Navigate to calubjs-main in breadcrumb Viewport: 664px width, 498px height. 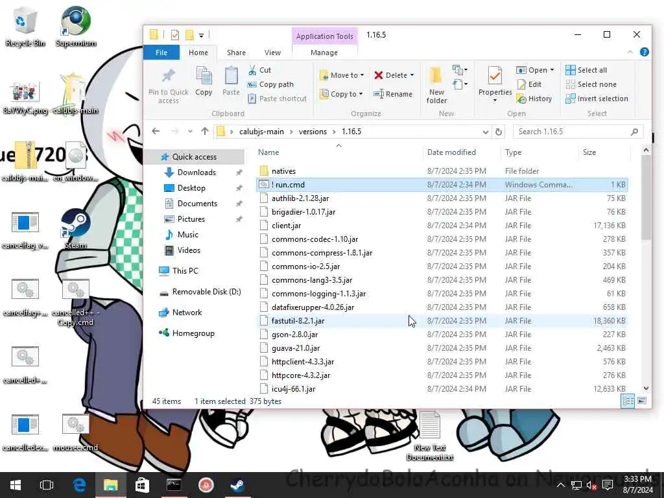(x=261, y=132)
